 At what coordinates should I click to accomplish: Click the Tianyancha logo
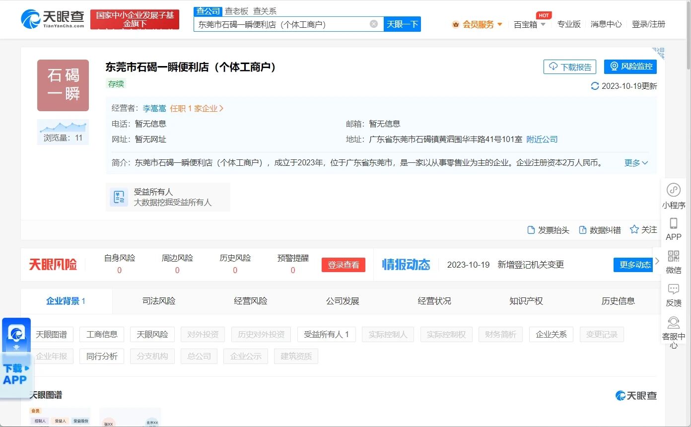pos(53,19)
